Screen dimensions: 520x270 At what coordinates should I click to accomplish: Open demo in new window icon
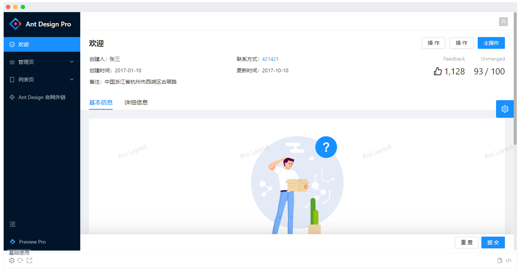coord(29,260)
